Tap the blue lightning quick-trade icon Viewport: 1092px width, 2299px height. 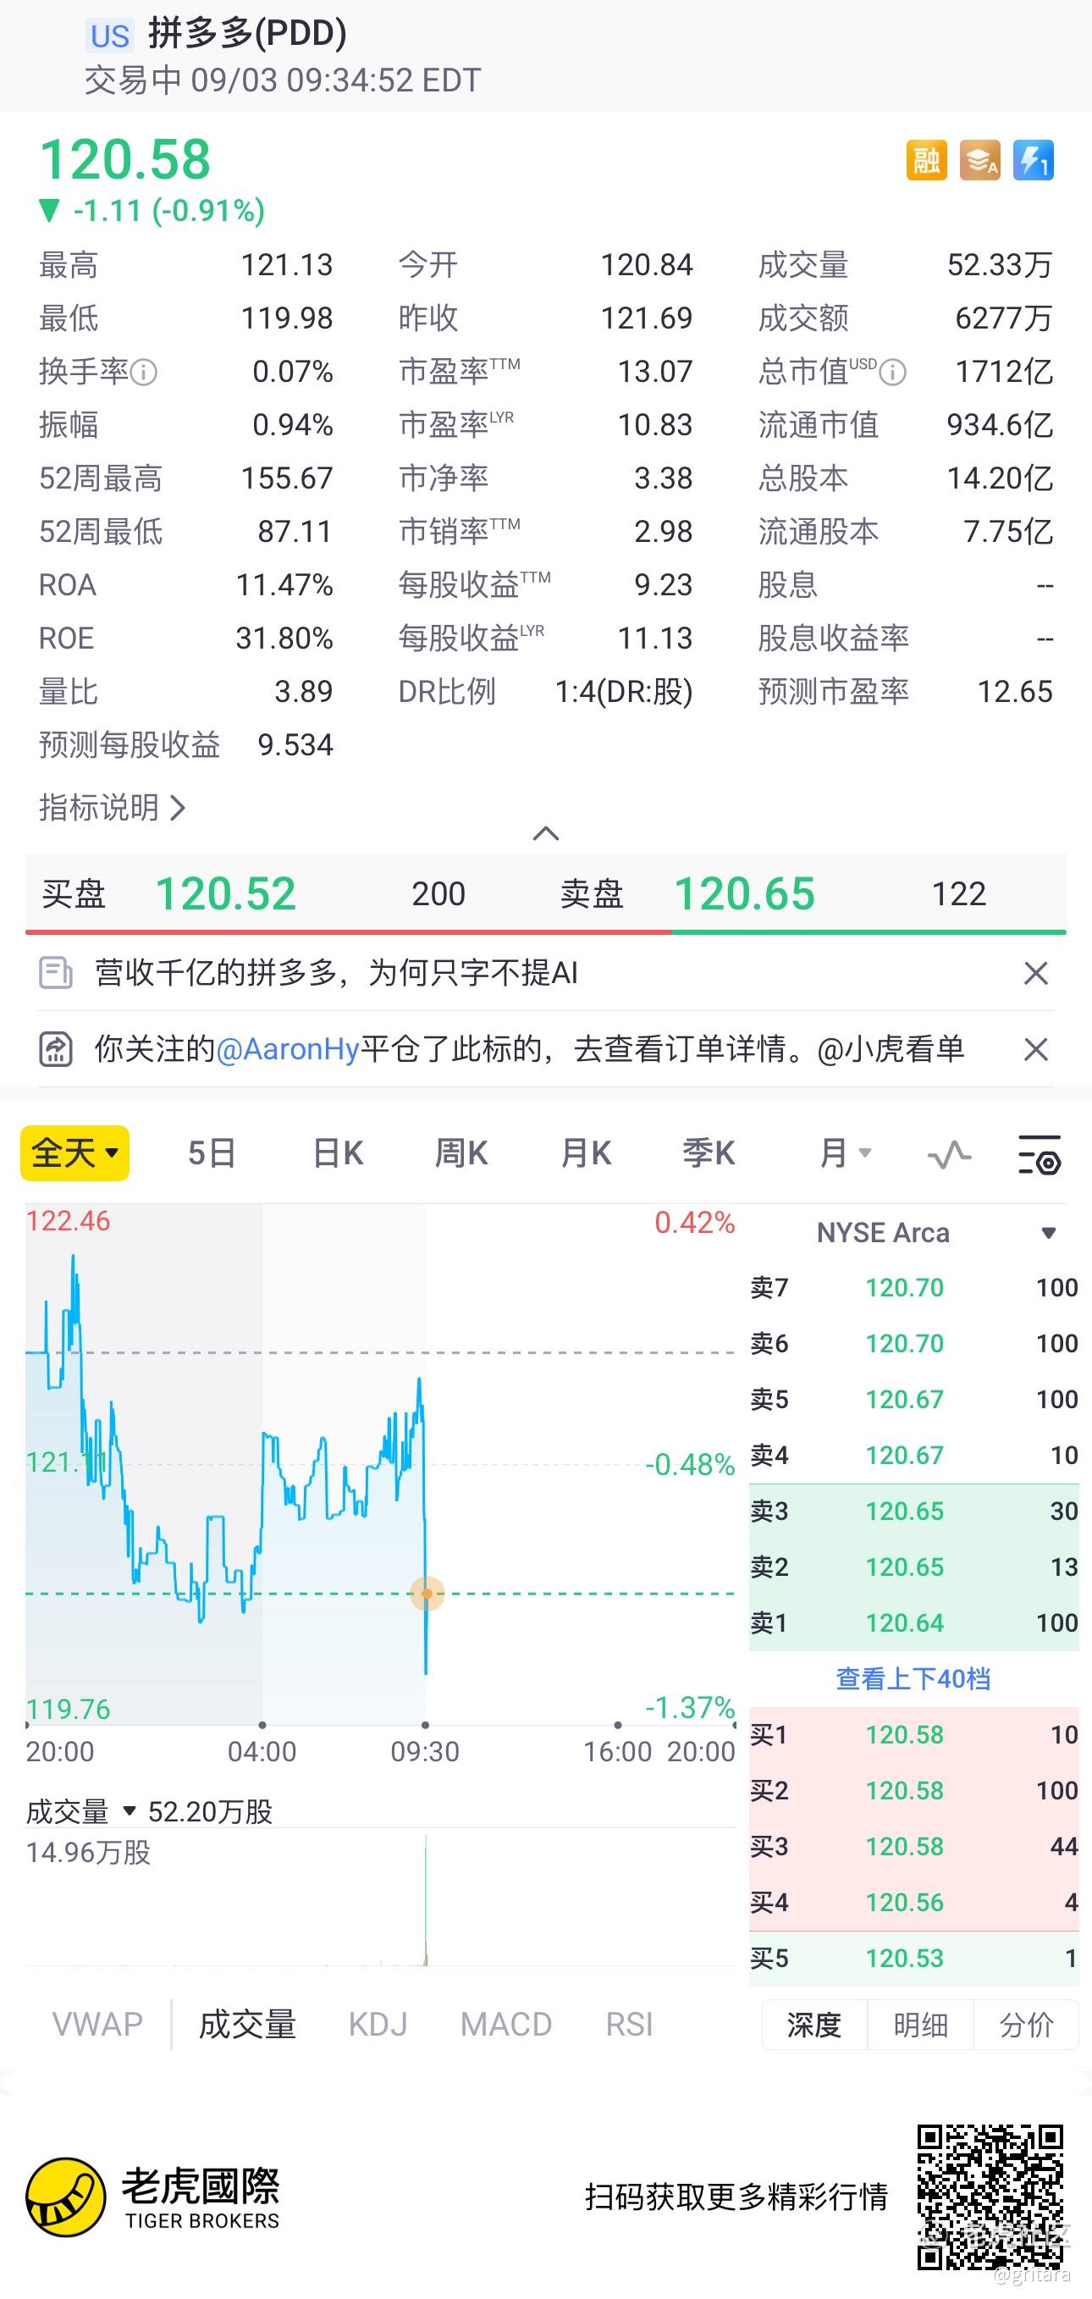pos(1033,161)
